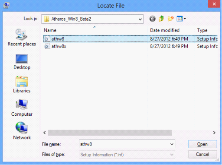Open the Files of type dropdown

coord(127,155)
